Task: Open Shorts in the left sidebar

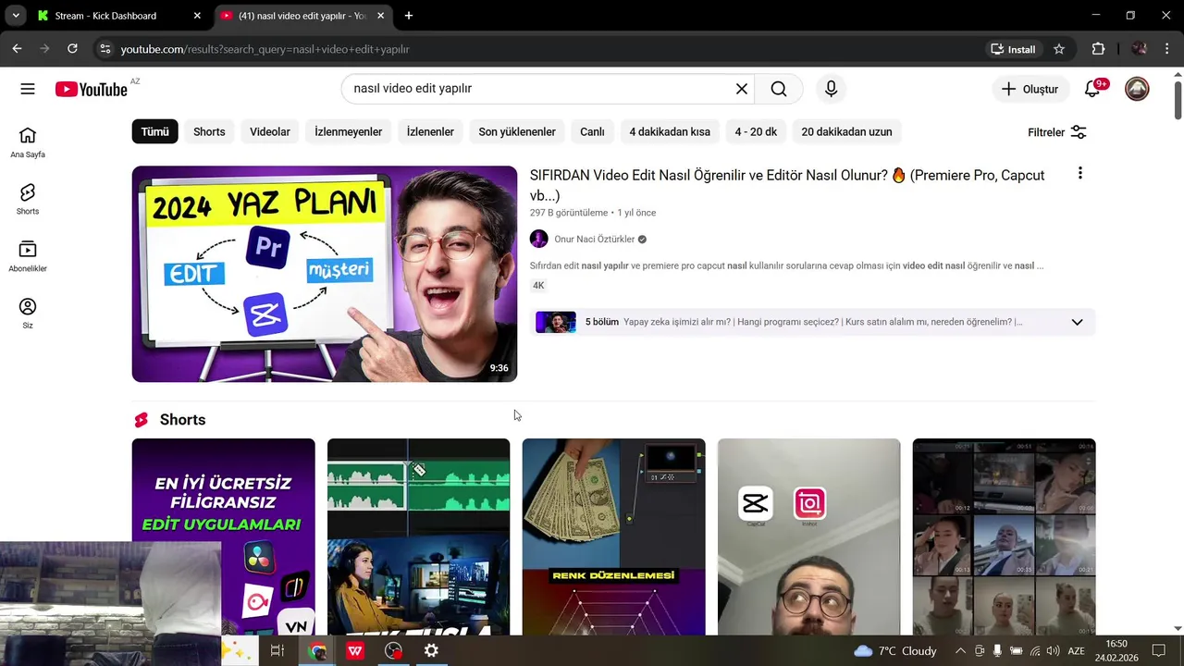Action: coord(28,199)
